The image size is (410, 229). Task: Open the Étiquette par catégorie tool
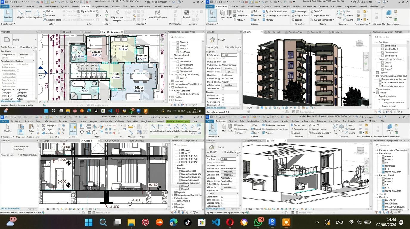[117, 16]
